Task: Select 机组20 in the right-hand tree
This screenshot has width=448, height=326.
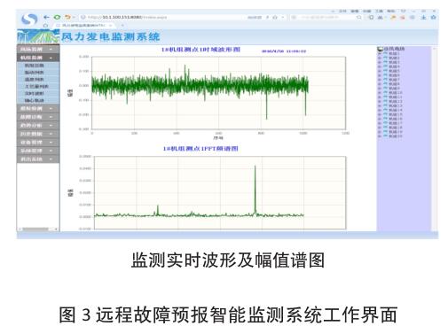Action: coord(395,136)
